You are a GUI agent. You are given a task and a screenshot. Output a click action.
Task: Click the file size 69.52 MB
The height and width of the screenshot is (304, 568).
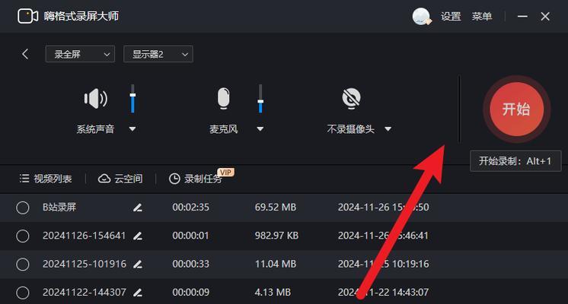coord(276,207)
